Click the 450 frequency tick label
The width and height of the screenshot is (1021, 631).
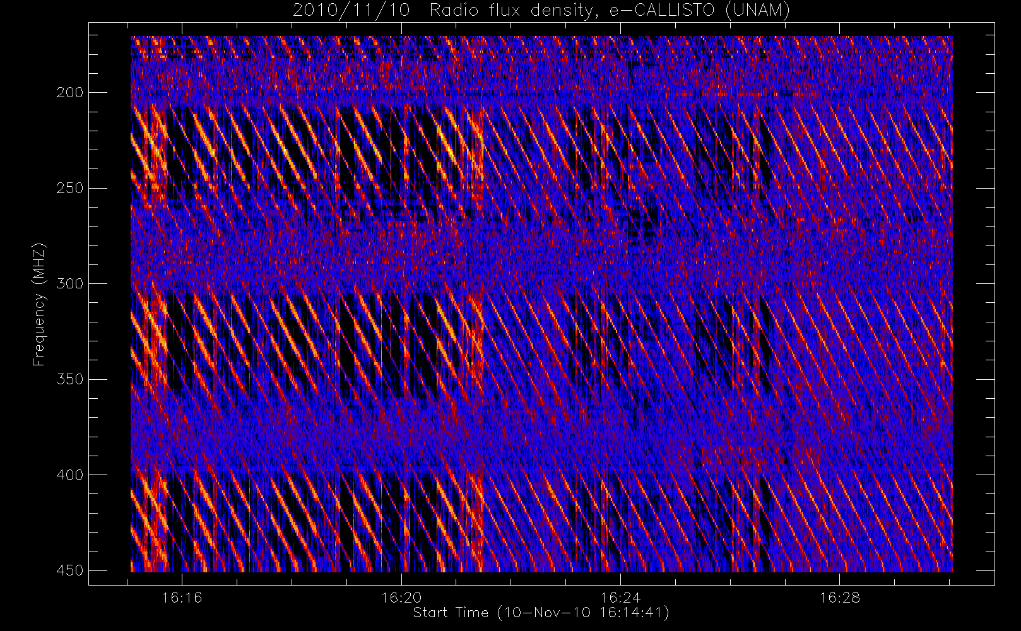click(x=69, y=570)
